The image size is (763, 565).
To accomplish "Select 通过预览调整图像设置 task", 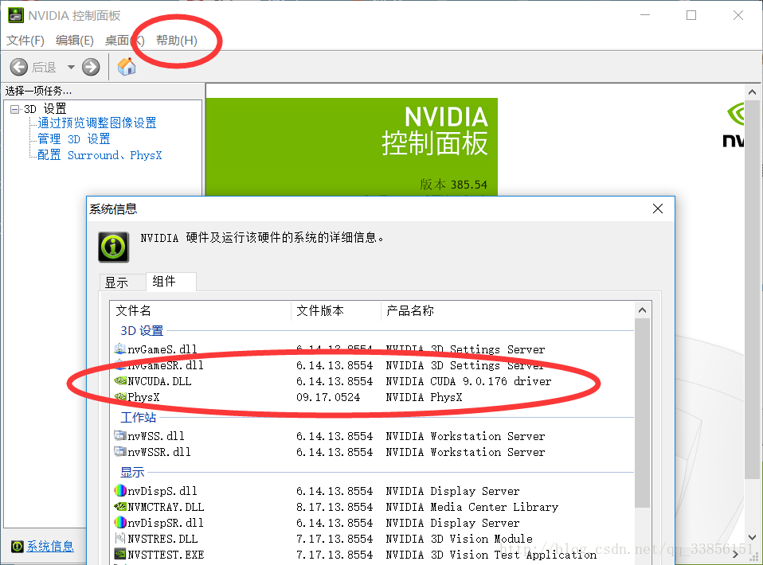I will pyautogui.click(x=97, y=123).
